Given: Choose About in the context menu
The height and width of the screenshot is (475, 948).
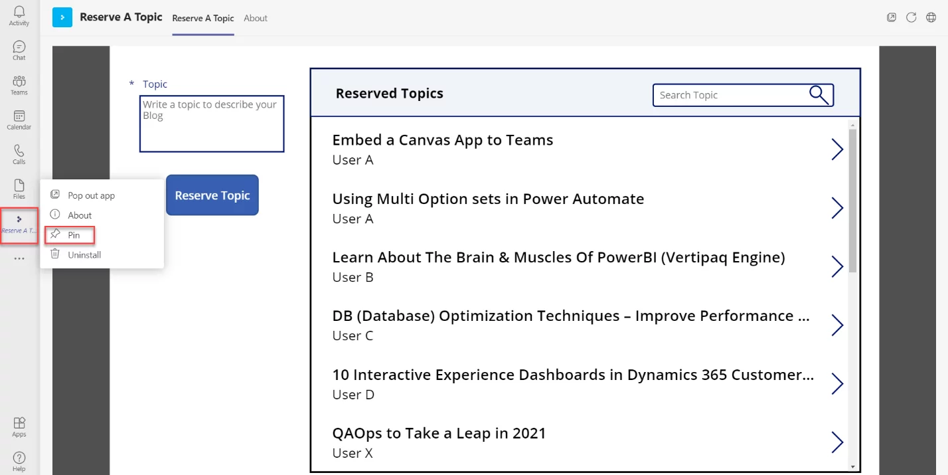Looking at the screenshot, I should point(102,215).
